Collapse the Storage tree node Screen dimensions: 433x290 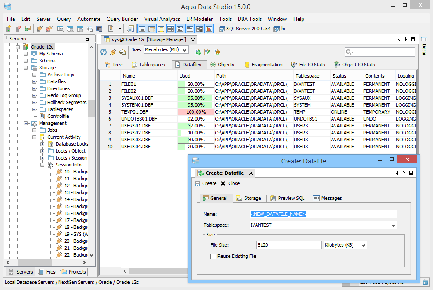(26, 68)
